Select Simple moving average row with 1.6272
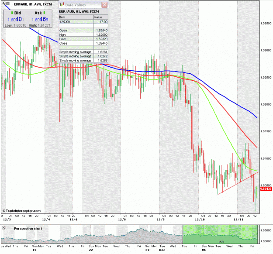 pos(83,56)
